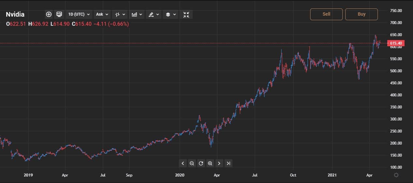413x183 pixels.
Task: Open the chart bar style dropdown
Action: pos(120,14)
